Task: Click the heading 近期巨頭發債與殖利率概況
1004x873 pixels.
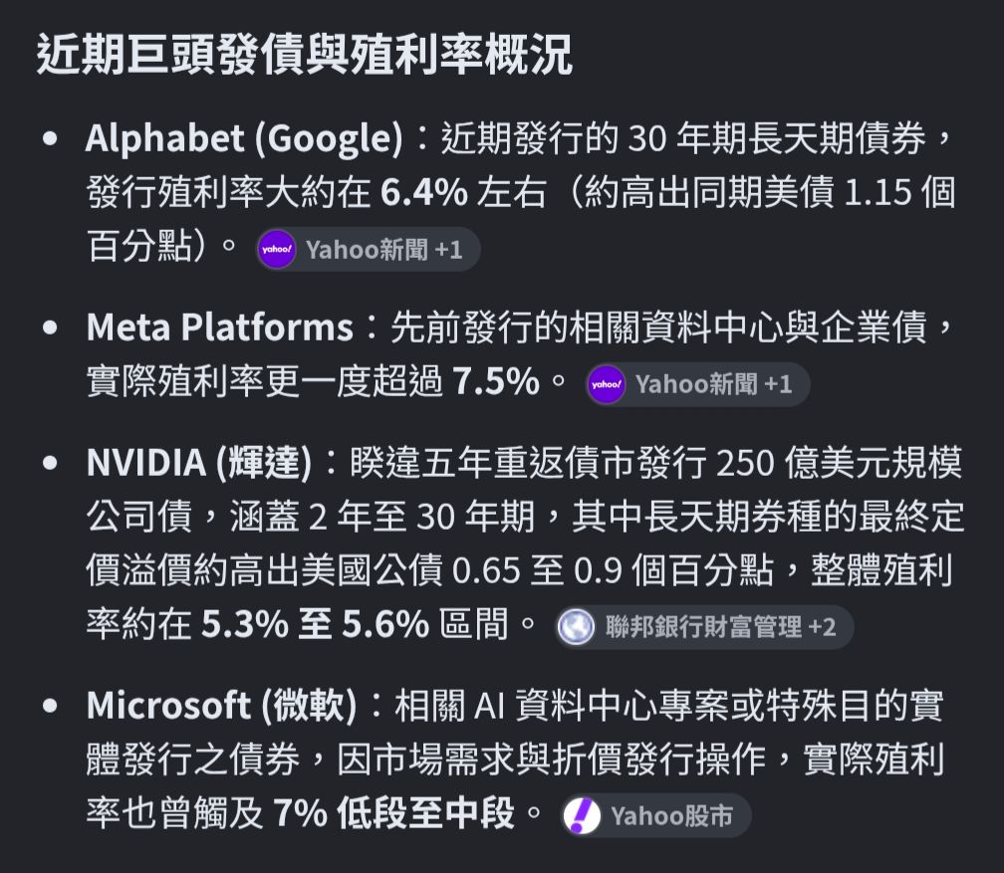Action: (304, 55)
